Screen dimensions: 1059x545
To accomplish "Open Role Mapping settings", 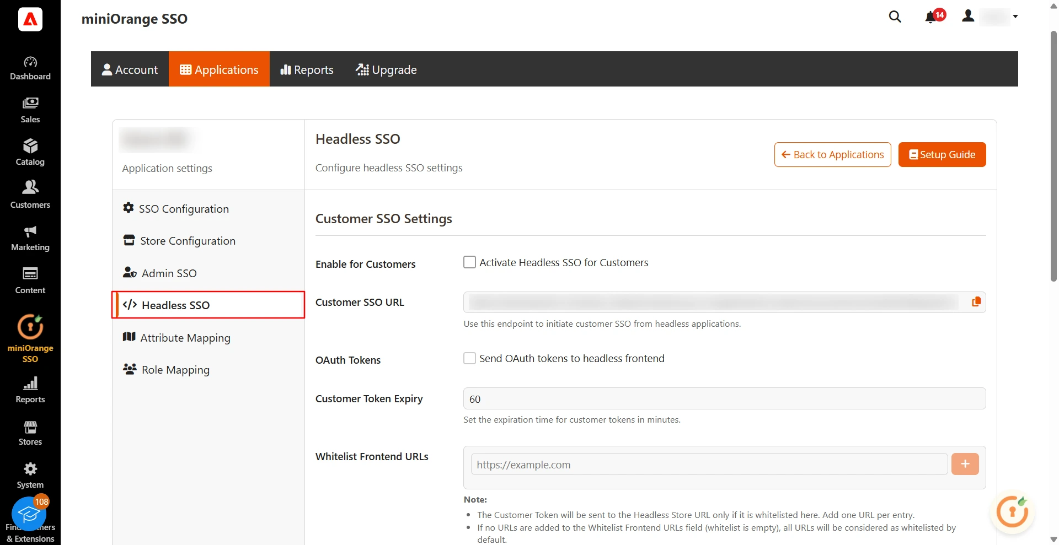I will point(208,370).
